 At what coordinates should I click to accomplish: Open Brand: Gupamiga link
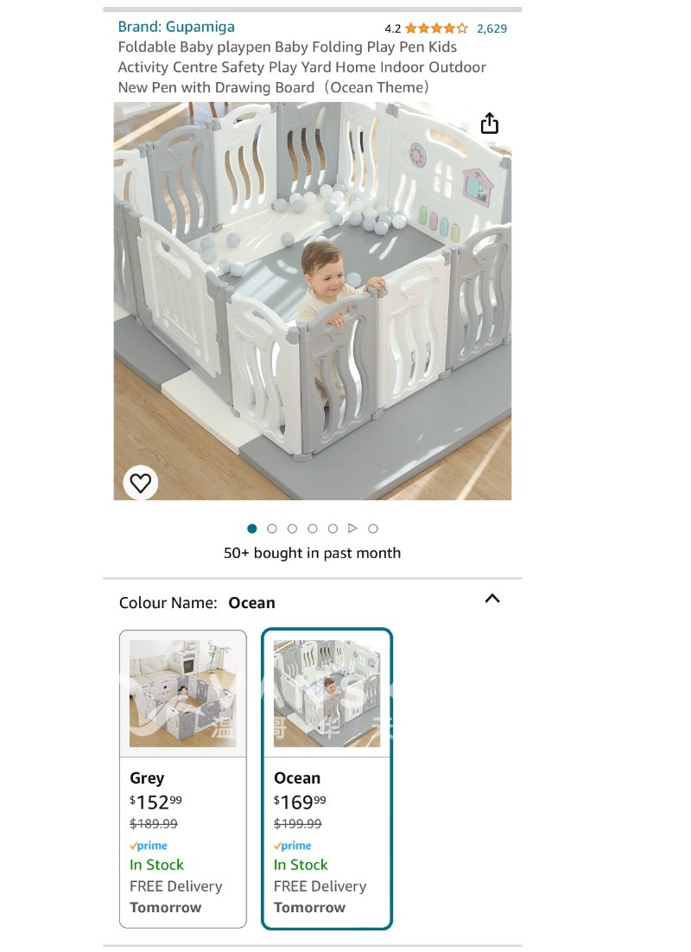(x=176, y=27)
